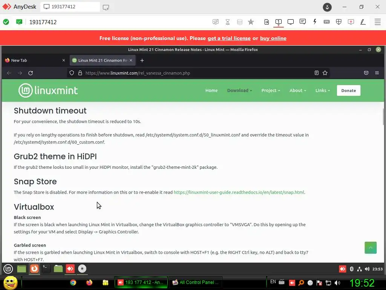Open AnyDesk file transfer icon
This screenshot has width=386, height=290.
click(267, 22)
